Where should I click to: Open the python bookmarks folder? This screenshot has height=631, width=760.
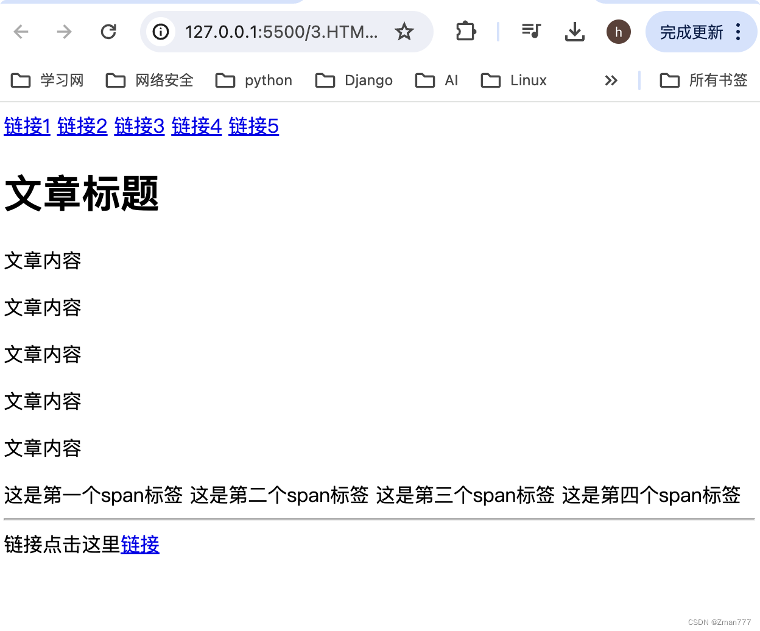click(x=253, y=80)
